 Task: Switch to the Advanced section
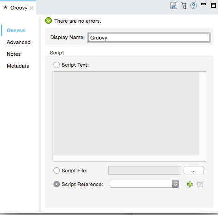(19, 42)
